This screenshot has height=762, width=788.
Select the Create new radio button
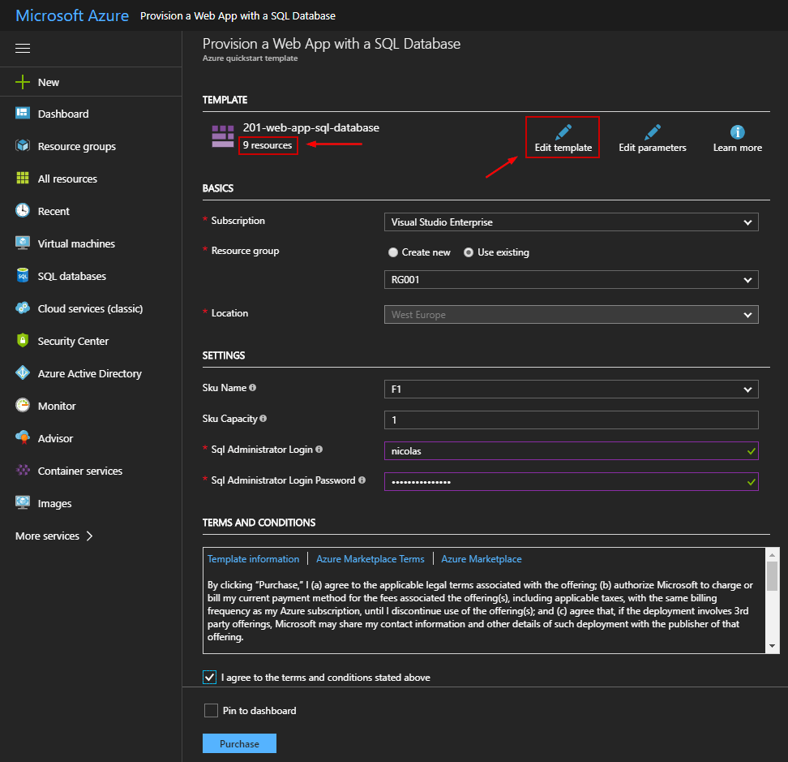coord(393,252)
